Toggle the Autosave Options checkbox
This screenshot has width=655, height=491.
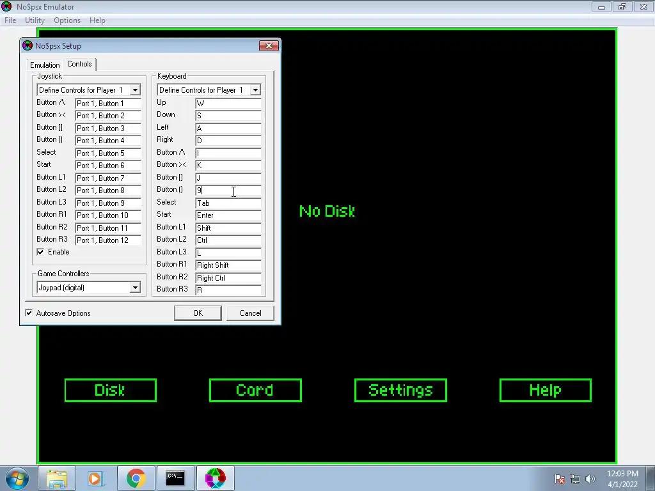click(29, 313)
